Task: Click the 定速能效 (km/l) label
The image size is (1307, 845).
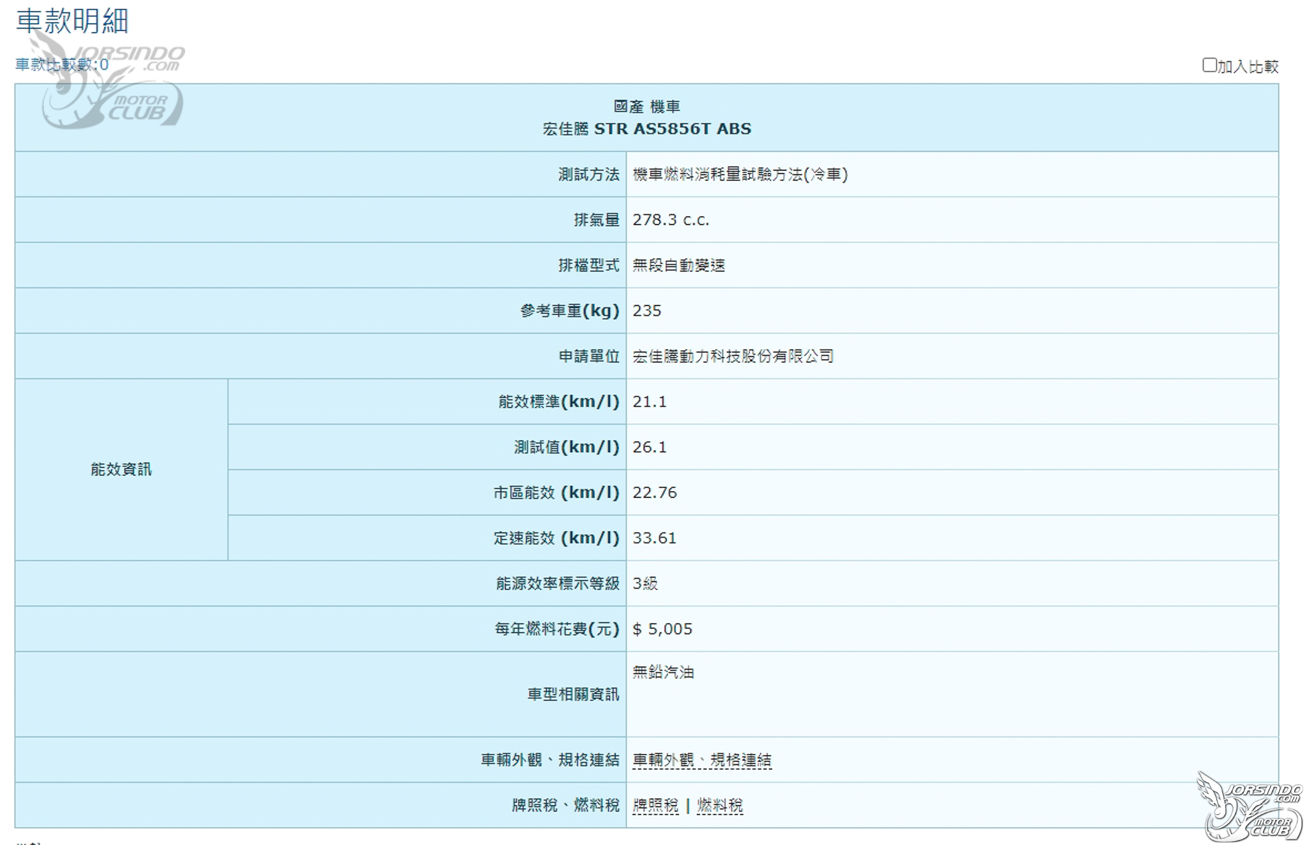Action: (x=556, y=538)
